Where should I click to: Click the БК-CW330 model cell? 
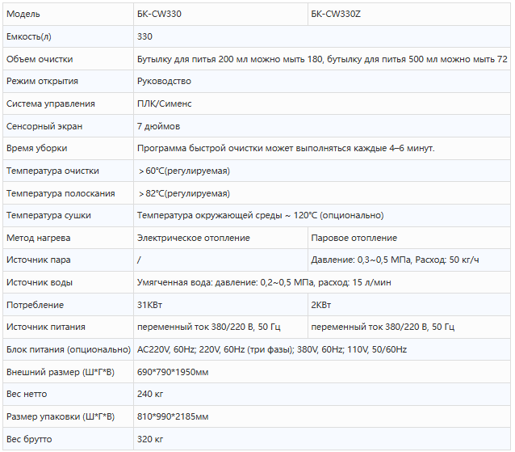pyautogui.click(x=220, y=14)
